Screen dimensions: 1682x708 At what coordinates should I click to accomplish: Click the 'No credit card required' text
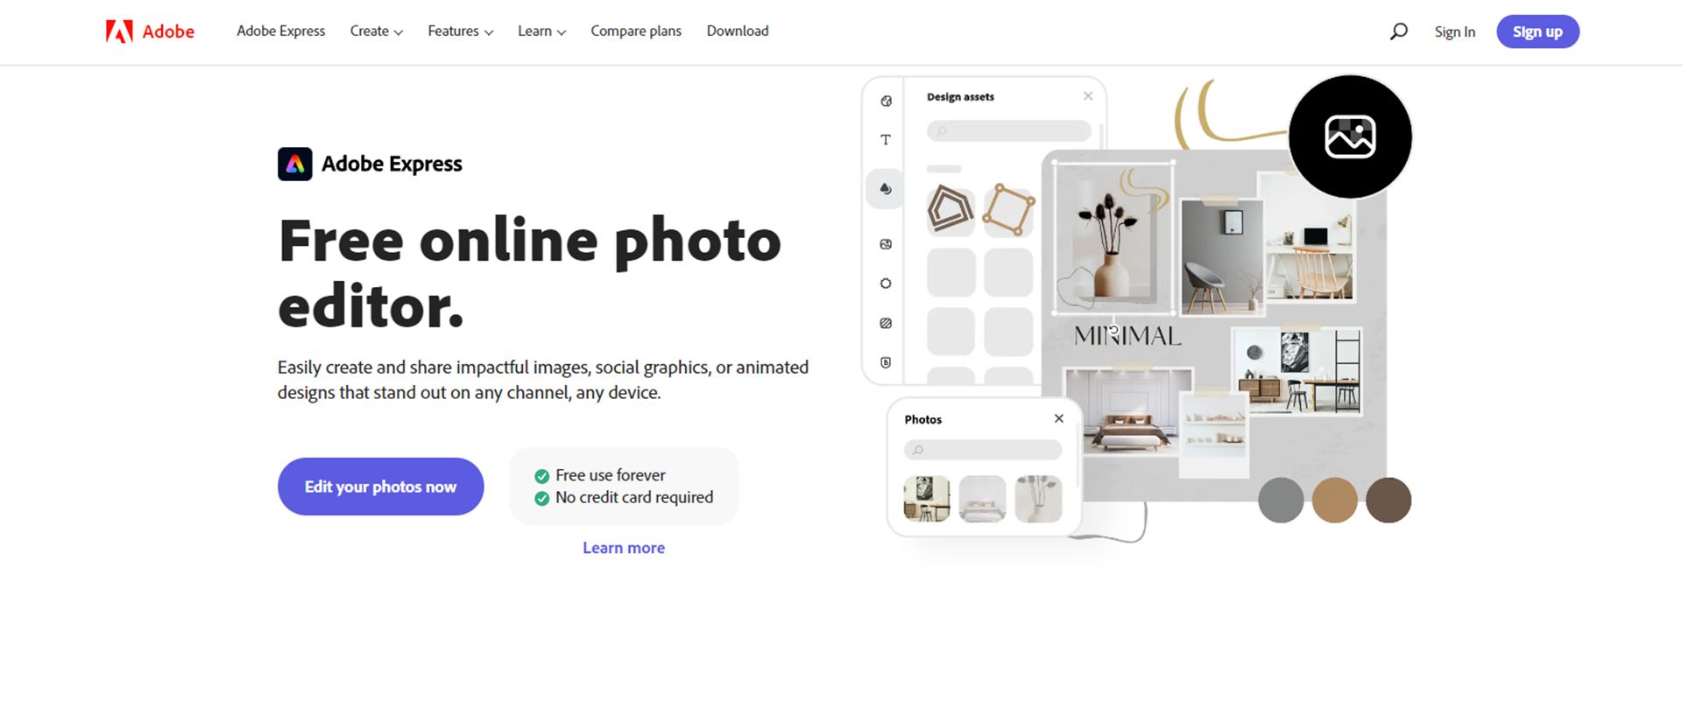point(634,497)
